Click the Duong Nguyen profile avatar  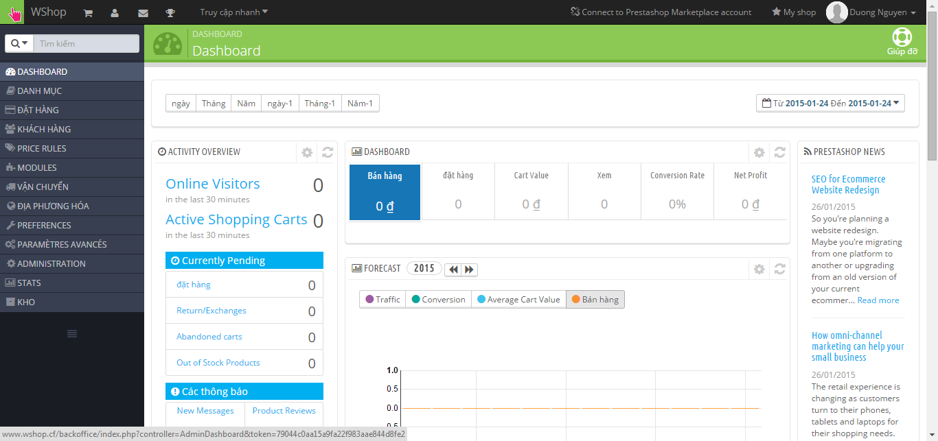coord(836,12)
